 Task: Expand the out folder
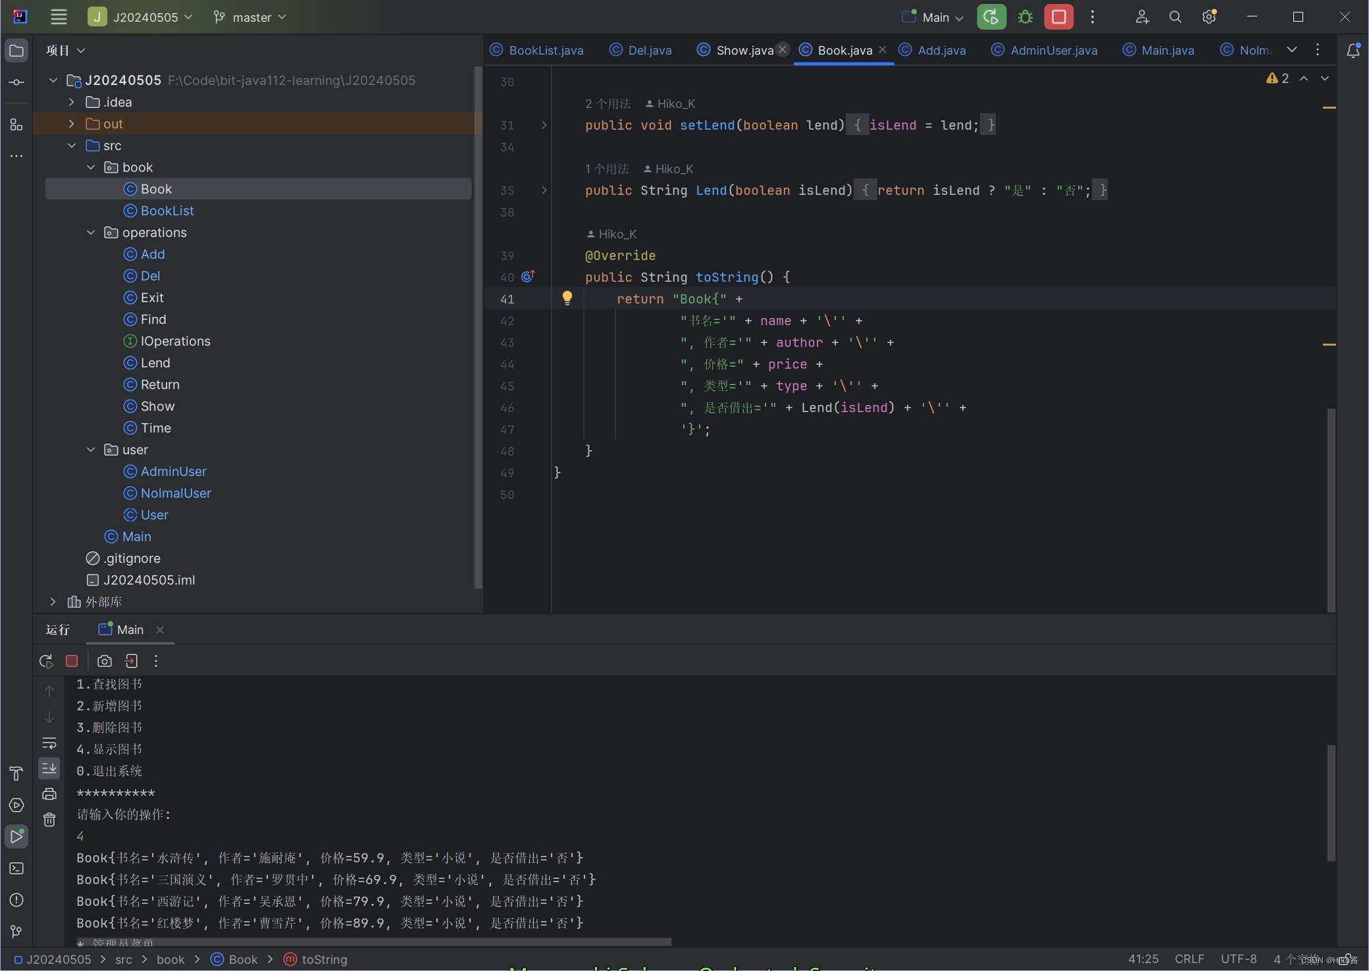(72, 124)
